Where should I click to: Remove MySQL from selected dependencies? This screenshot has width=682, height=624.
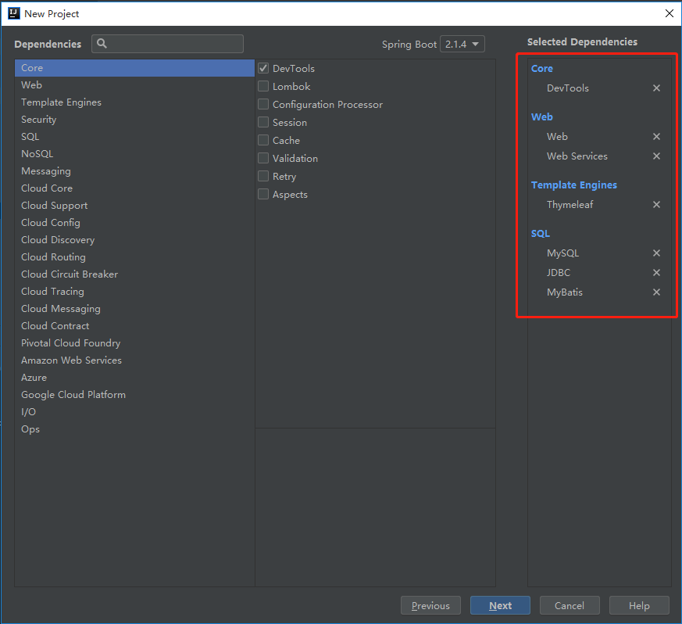tap(656, 253)
